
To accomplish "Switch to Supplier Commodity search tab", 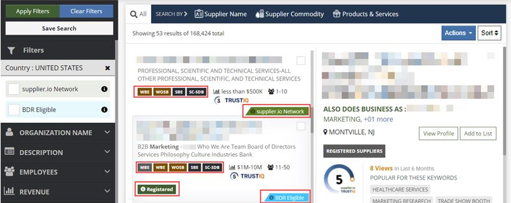I will (290, 14).
